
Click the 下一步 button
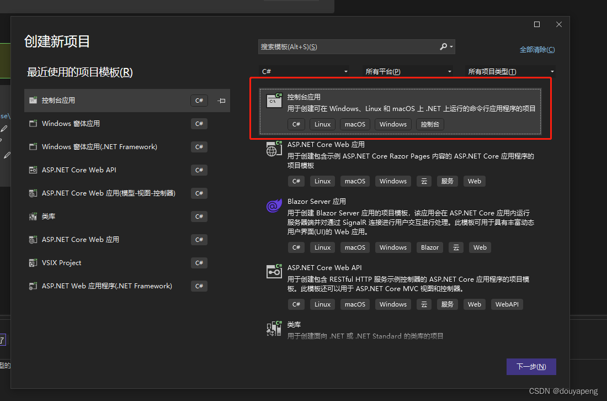(x=531, y=367)
